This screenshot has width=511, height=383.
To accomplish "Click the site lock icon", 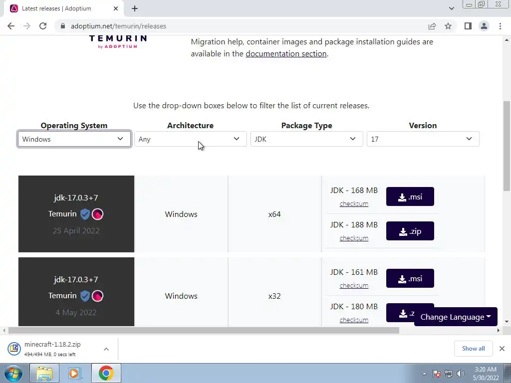I will [x=63, y=26].
